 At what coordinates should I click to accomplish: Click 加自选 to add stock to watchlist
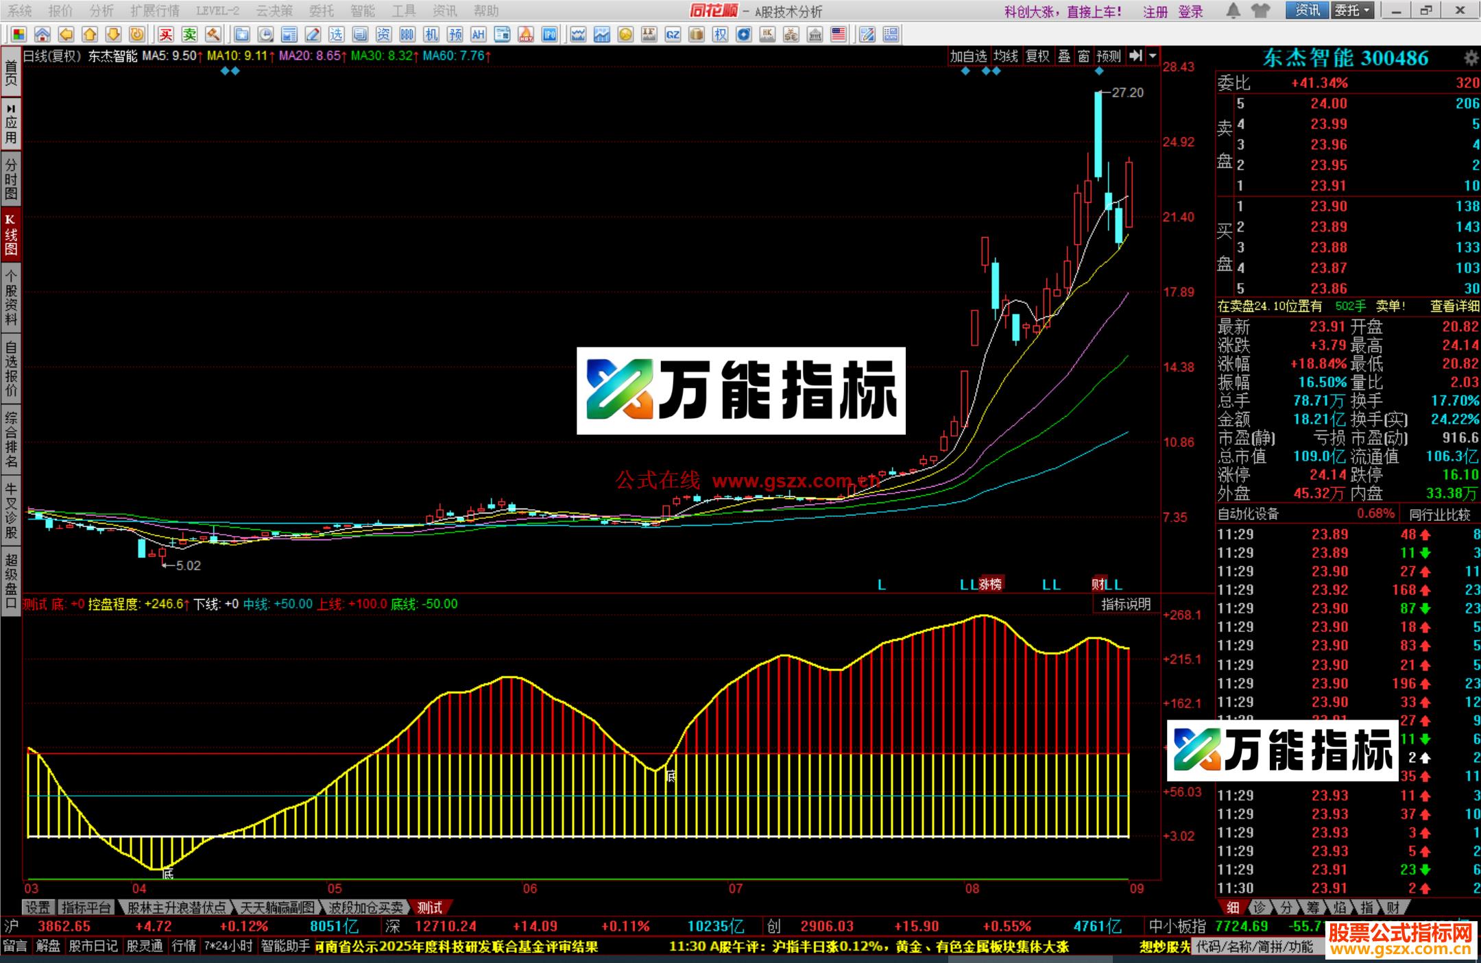[969, 58]
